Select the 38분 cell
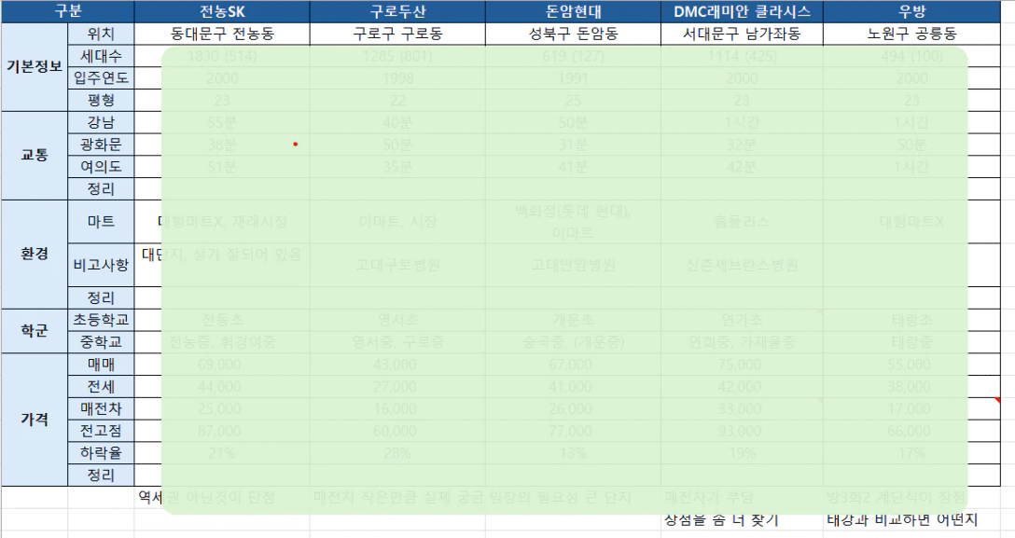 222,145
